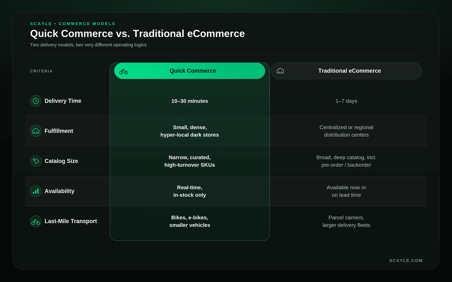This screenshot has height=282, width=452.
Task: Select the Traditional eCommerce column header
Action: pyautogui.click(x=346, y=71)
